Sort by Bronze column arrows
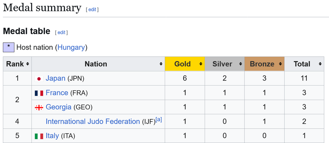Image resolution: width=329 pixels, height=143 pixels. (280, 64)
